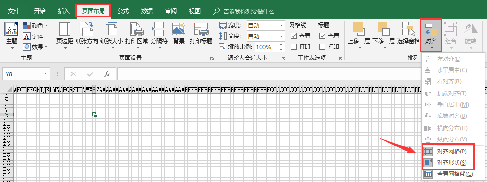This screenshot has height=182, width=487.
Task: Increase the 缩放比例 scale value
Action: tap(281, 45)
